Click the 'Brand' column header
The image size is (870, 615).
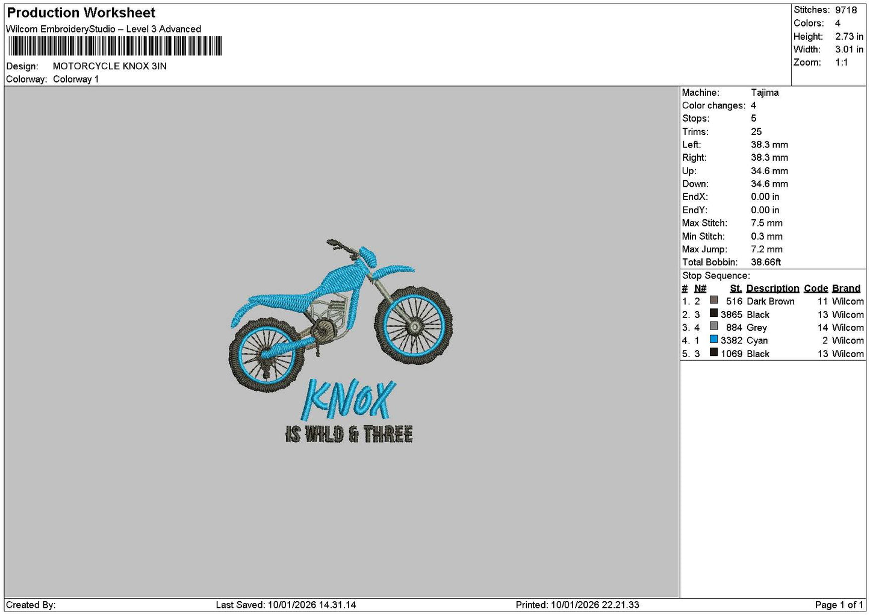[x=846, y=289]
